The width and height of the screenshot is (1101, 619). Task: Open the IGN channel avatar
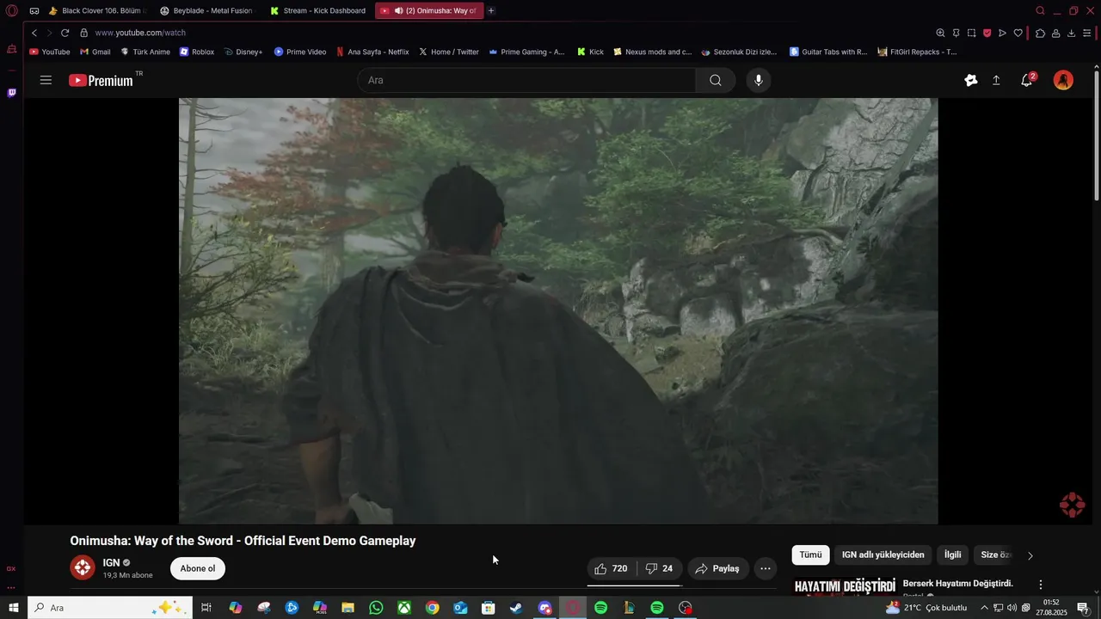click(83, 567)
